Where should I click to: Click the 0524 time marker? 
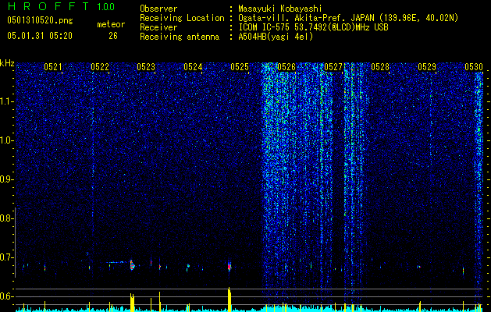coord(193,67)
